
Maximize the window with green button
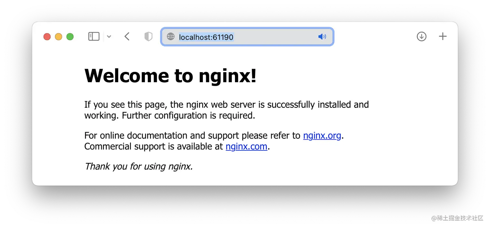tap(70, 37)
